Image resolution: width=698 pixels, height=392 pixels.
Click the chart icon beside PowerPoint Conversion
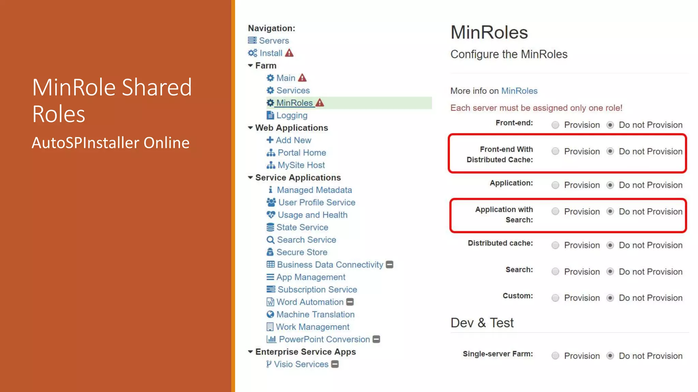(271, 339)
